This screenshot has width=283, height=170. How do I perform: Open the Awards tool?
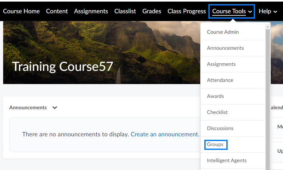point(215,96)
